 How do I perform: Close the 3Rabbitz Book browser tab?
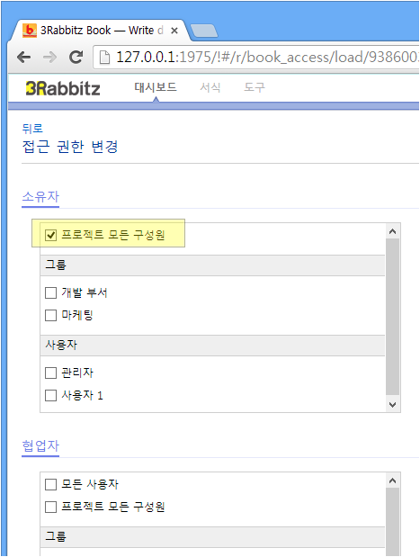(x=174, y=31)
